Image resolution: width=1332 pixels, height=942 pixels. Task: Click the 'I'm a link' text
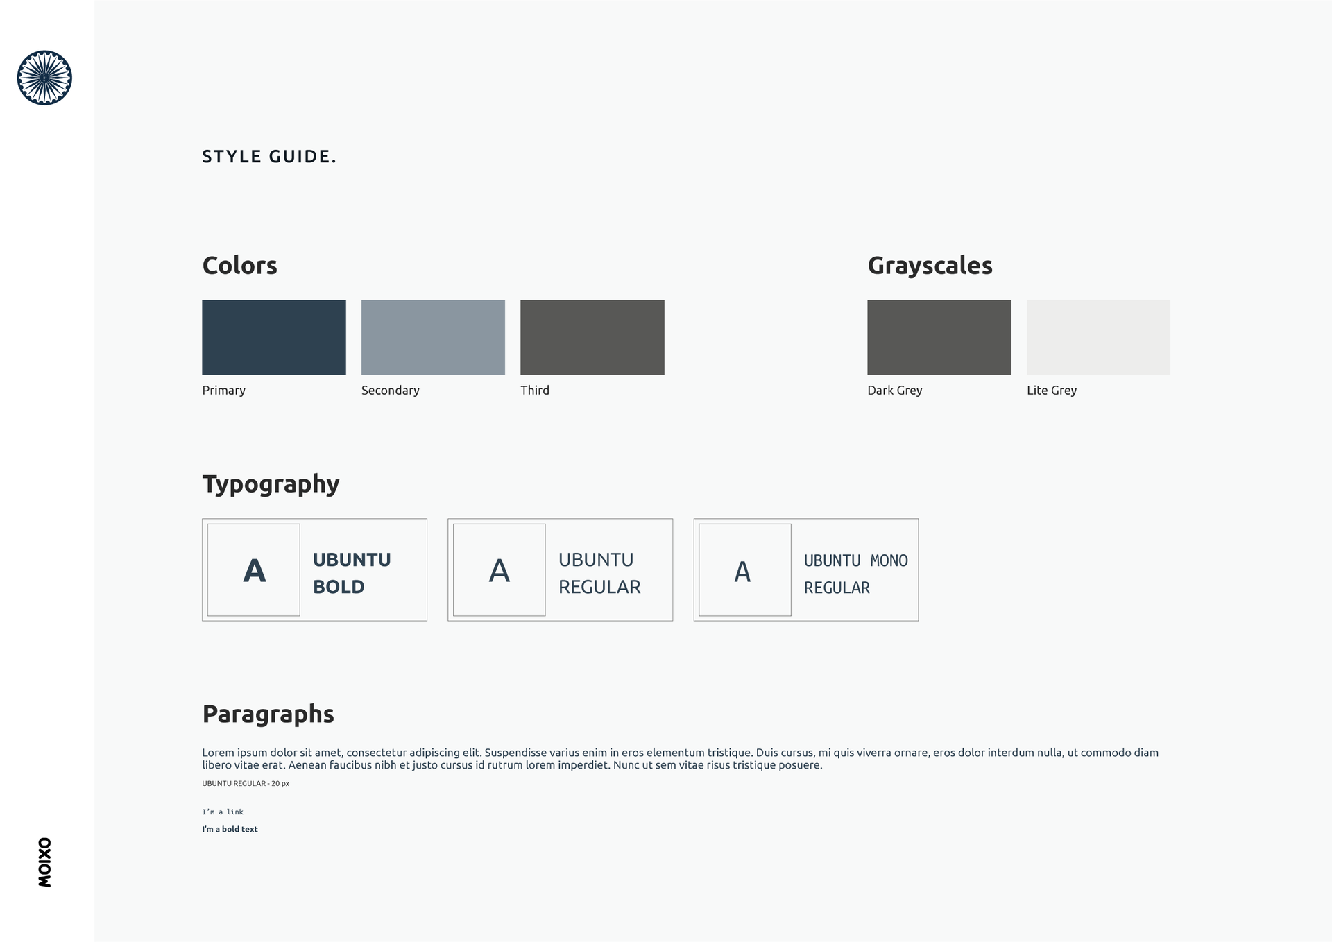point(223,812)
